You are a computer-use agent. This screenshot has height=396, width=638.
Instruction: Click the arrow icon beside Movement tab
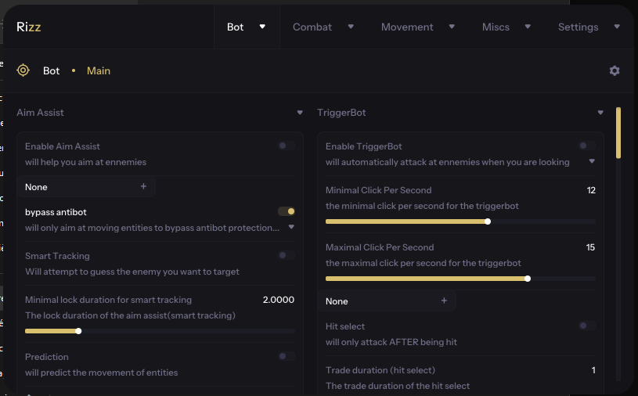point(452,27)
